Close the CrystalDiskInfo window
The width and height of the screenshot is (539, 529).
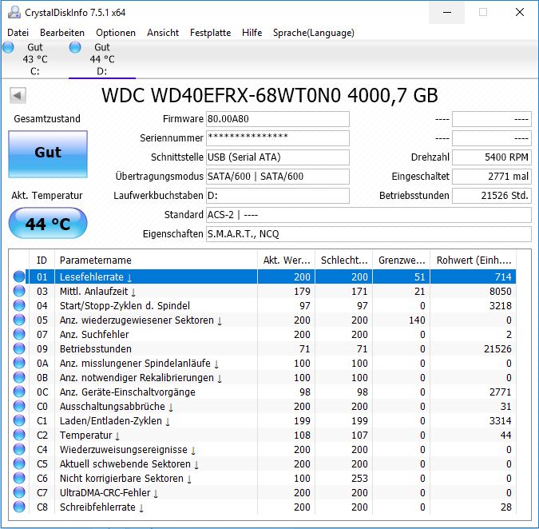519,12
